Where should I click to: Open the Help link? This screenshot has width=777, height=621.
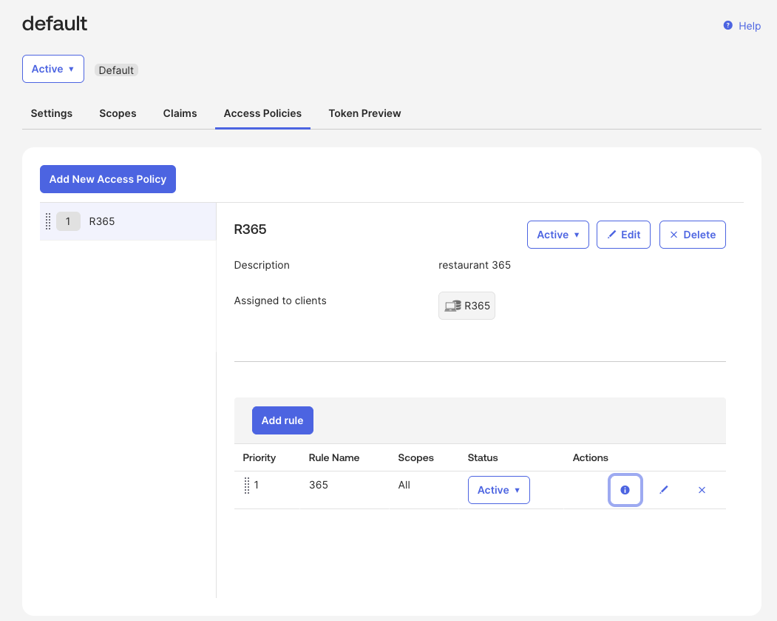click(749, 26)
